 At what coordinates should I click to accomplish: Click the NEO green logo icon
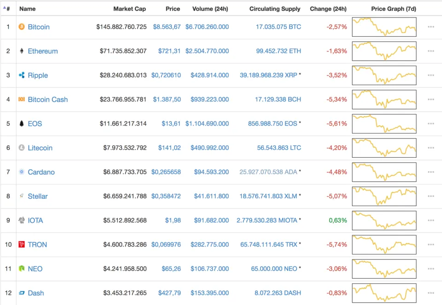click(22, 269)
